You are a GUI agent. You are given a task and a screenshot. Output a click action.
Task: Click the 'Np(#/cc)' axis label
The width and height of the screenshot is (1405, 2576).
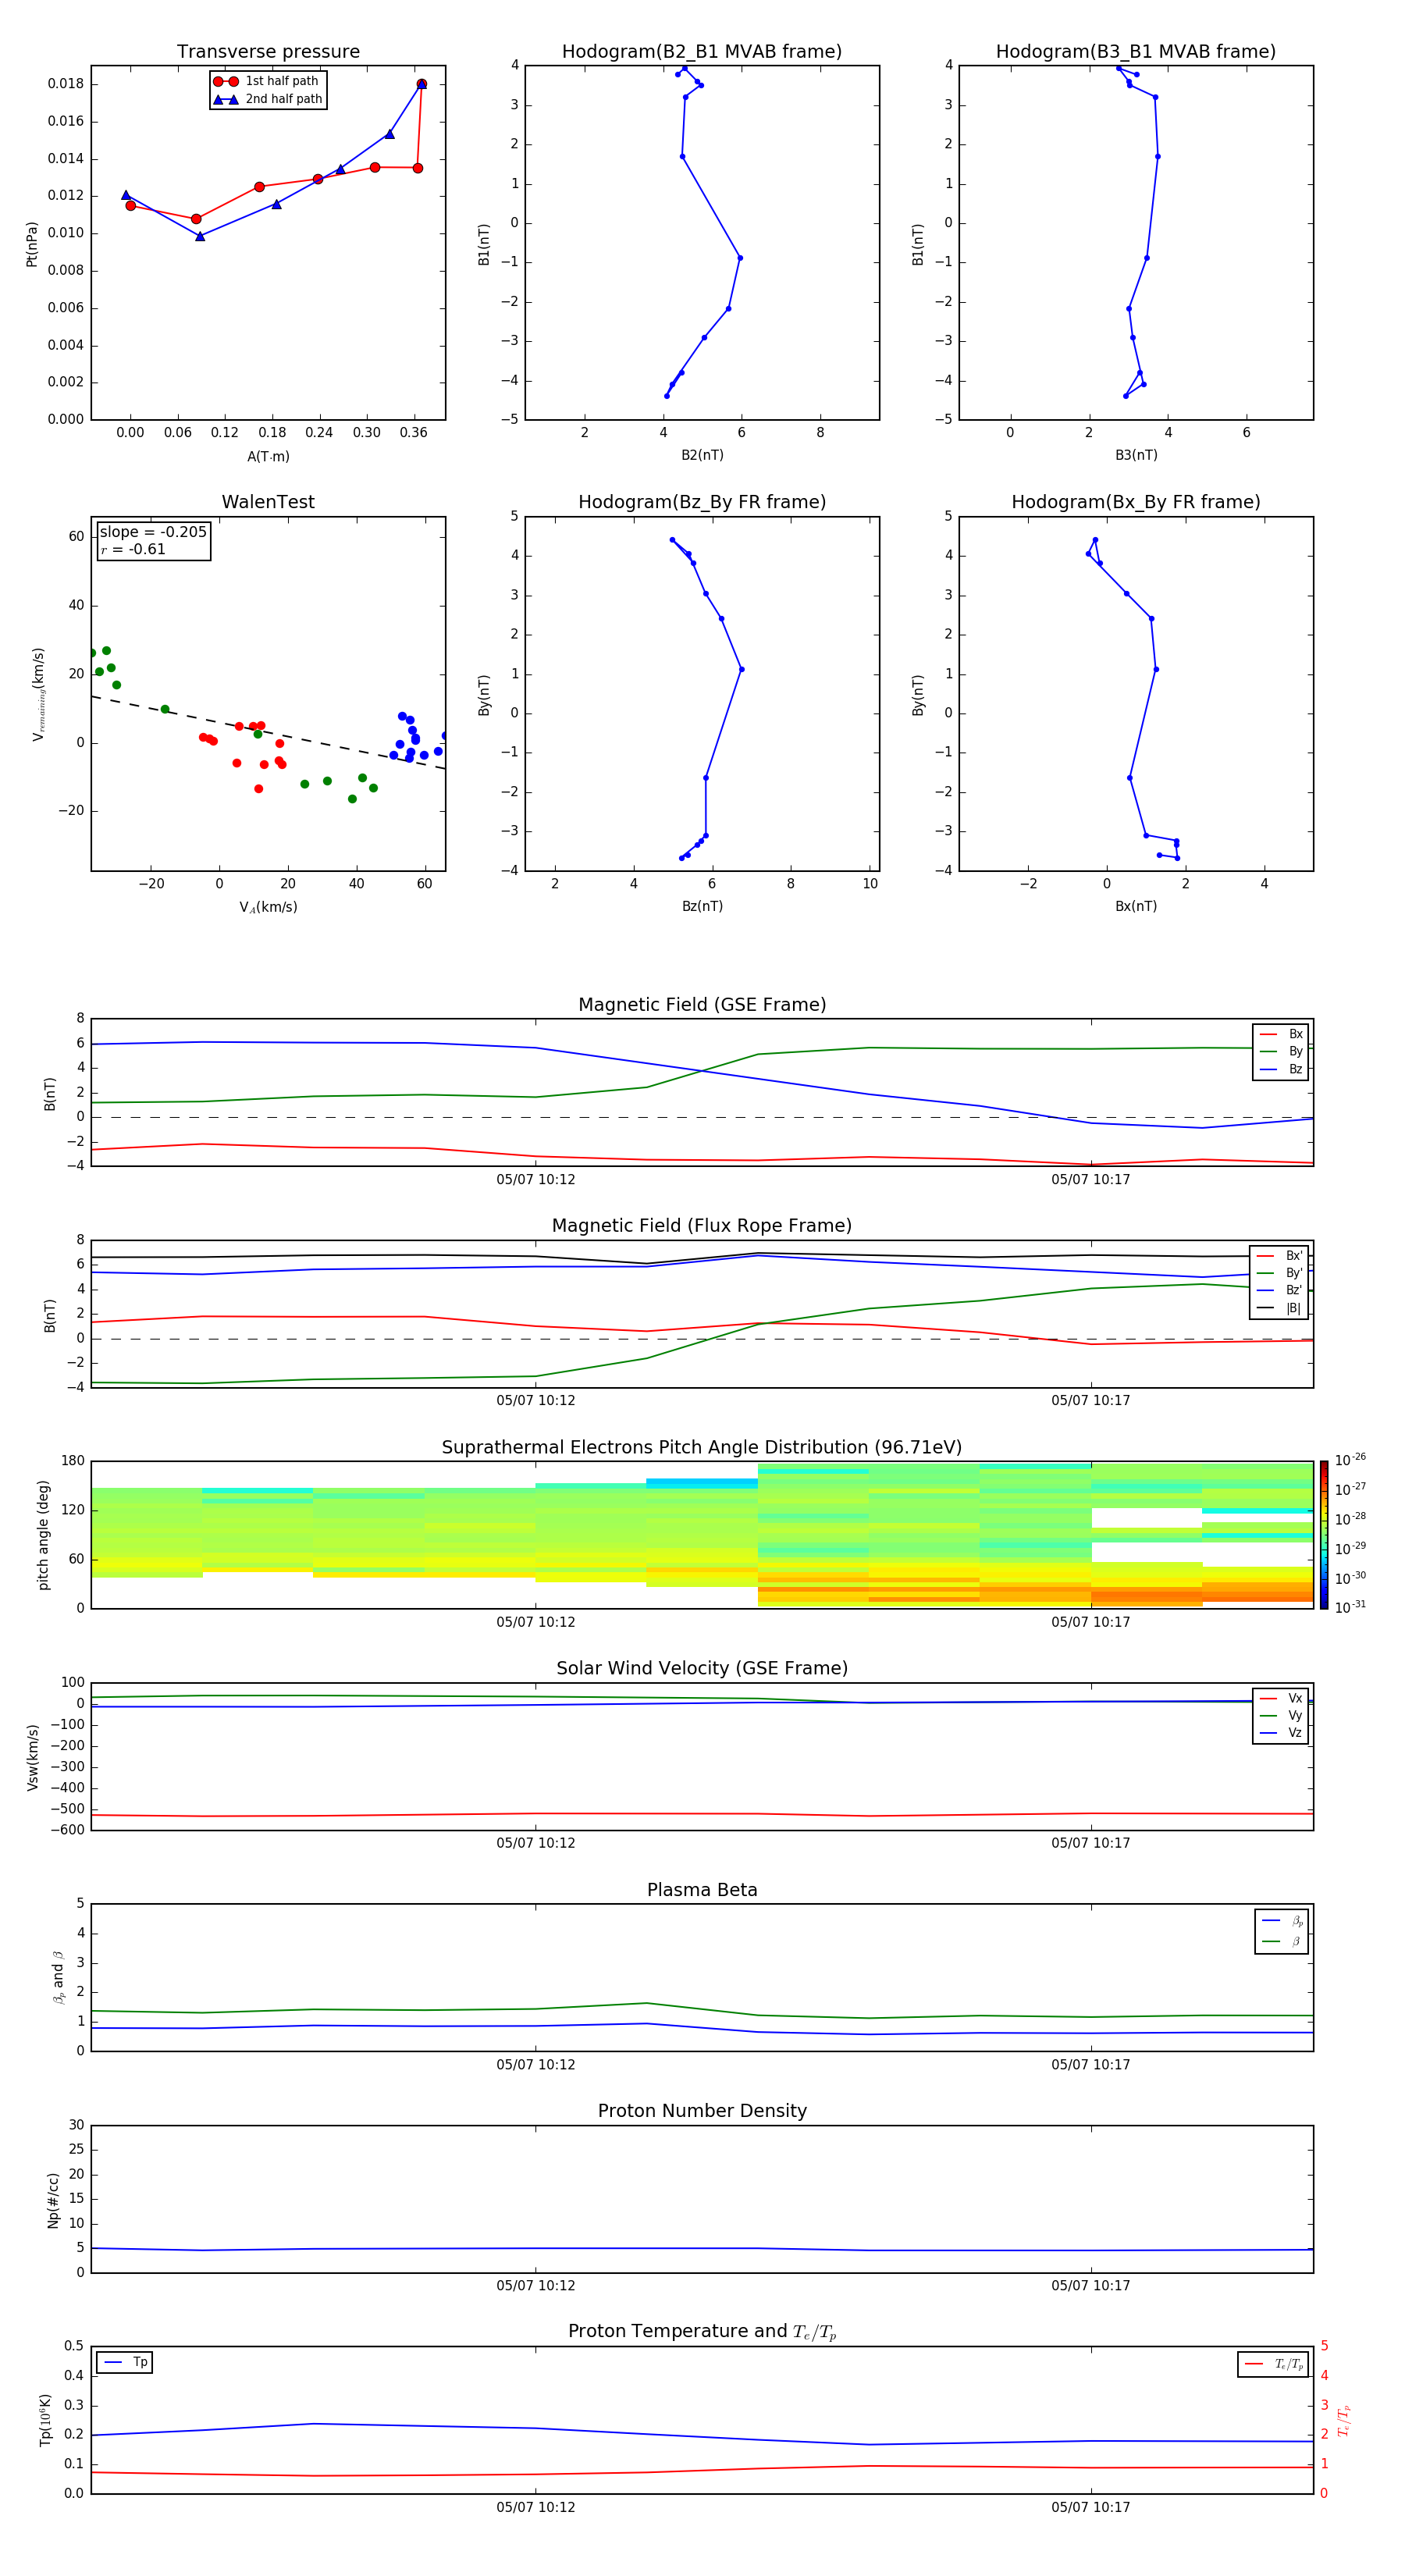53,2200
